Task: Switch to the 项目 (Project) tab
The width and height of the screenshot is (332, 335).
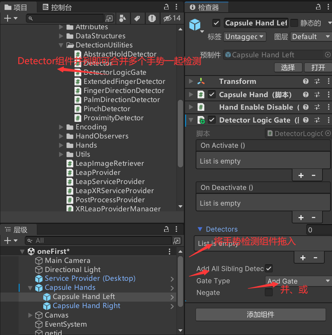Action: tap(18, 6)
